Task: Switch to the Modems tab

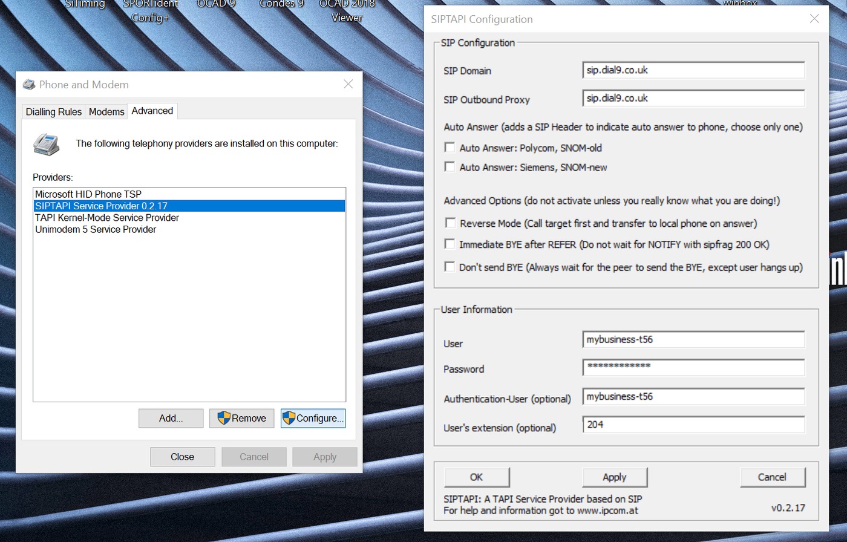Action: pyautogui.click(x=106, y=112)
